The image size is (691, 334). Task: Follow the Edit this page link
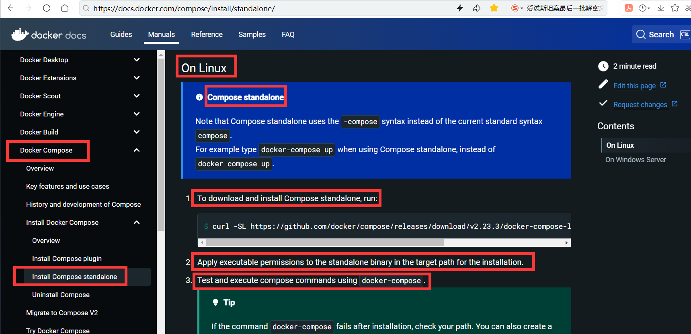[635, 86]
